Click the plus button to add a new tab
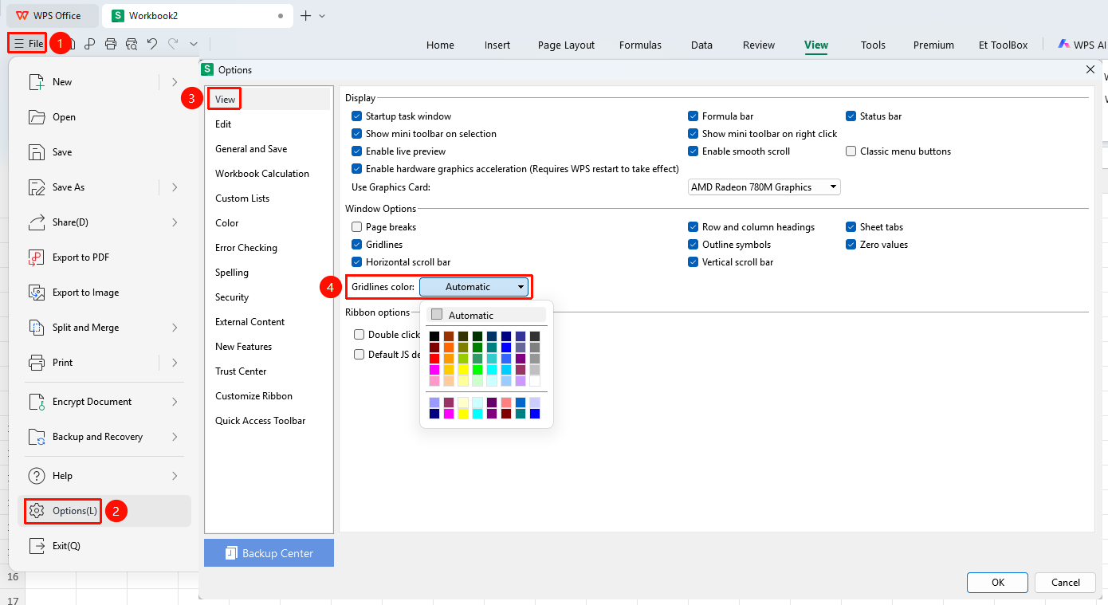 pyautogui.click(x=305, y=16)
